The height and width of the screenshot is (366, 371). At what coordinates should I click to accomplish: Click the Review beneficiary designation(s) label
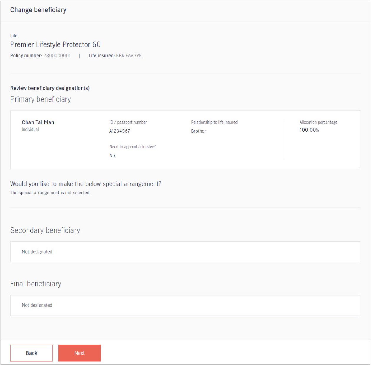(50, 88)
